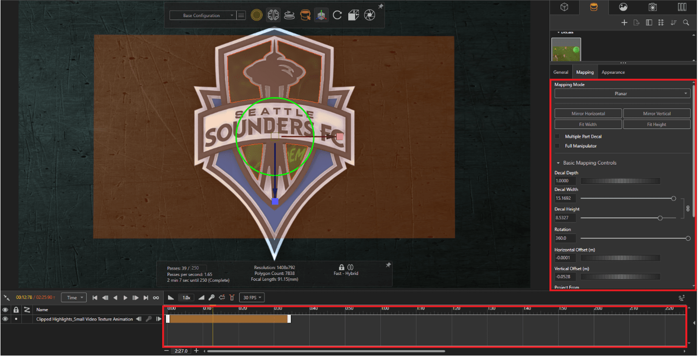Click the red trim markers icon
The height and width of the screenshot is (356, 698).
click(232, 298)
